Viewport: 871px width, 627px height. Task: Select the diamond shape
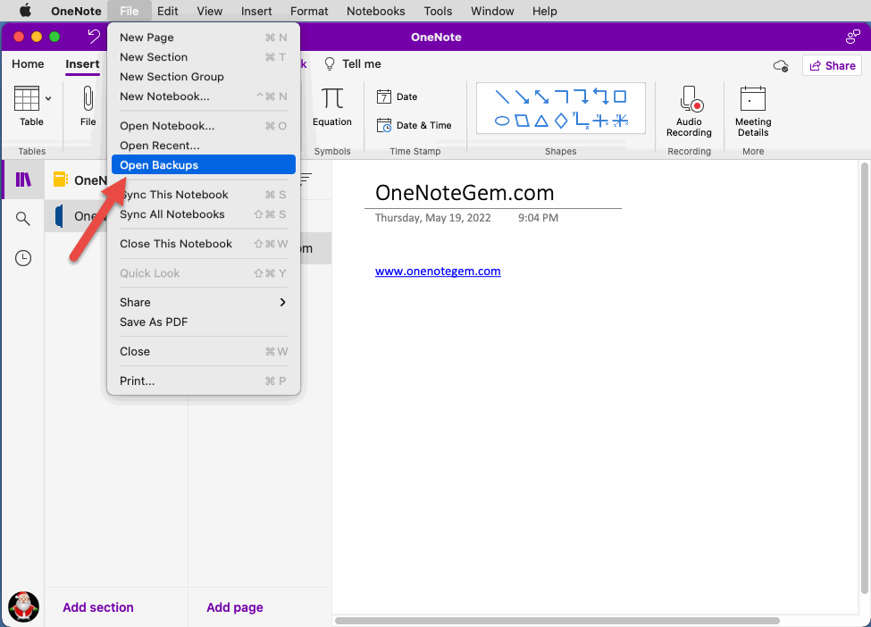[561, 121]
